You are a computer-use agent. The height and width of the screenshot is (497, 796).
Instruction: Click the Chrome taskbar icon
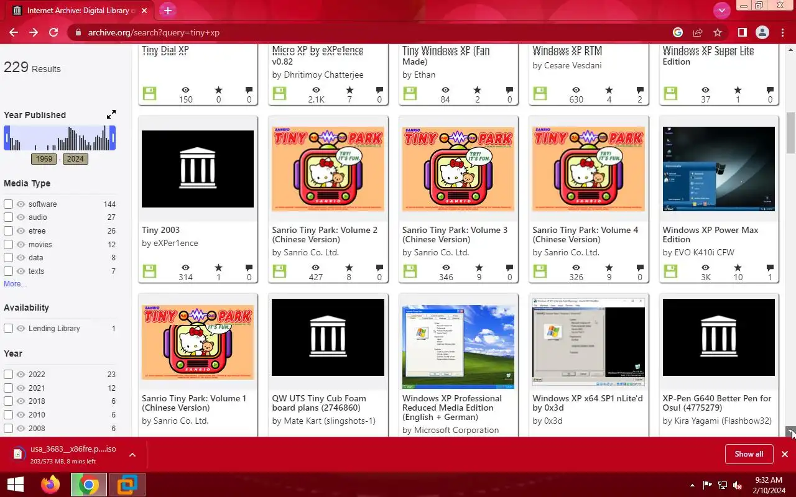click(x=88, y=485)
